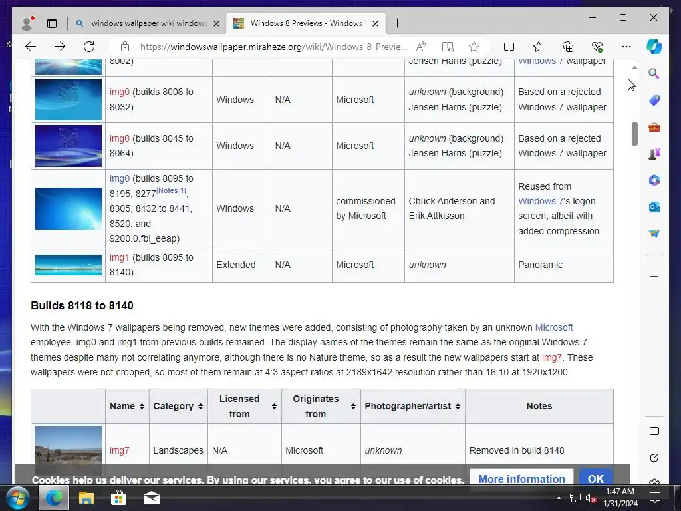681x511 pixels.
Task: Open Collections icon
Action: point(568,47)
